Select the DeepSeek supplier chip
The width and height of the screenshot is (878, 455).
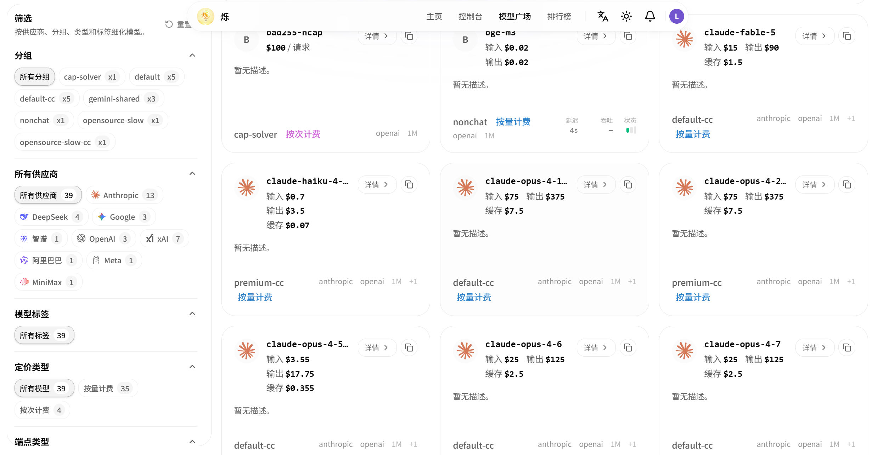[x=51, y=217]
